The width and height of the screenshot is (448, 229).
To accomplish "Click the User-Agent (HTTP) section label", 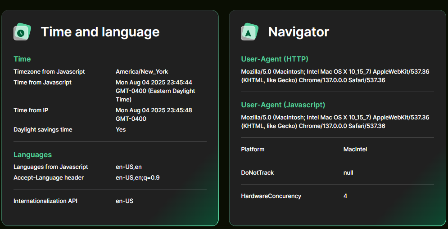I will tap(275, 59).
